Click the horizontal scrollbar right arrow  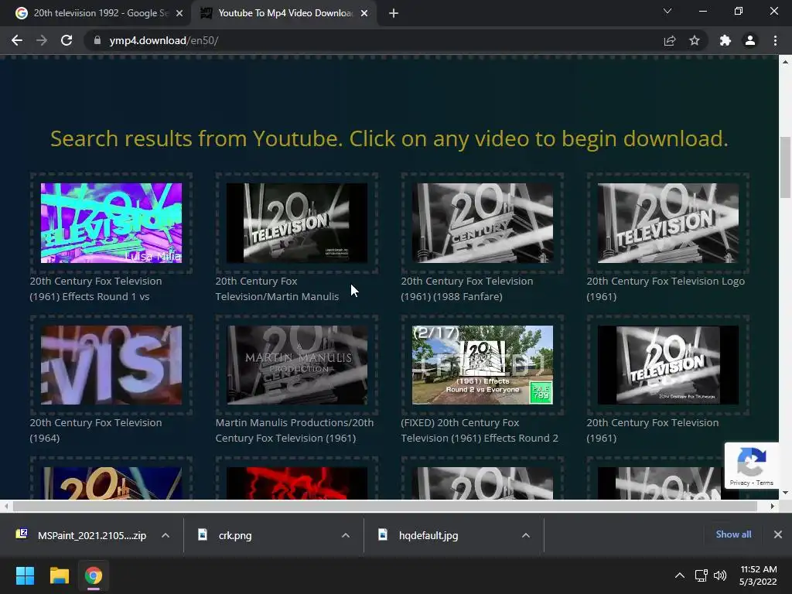[x=773, y=506]
